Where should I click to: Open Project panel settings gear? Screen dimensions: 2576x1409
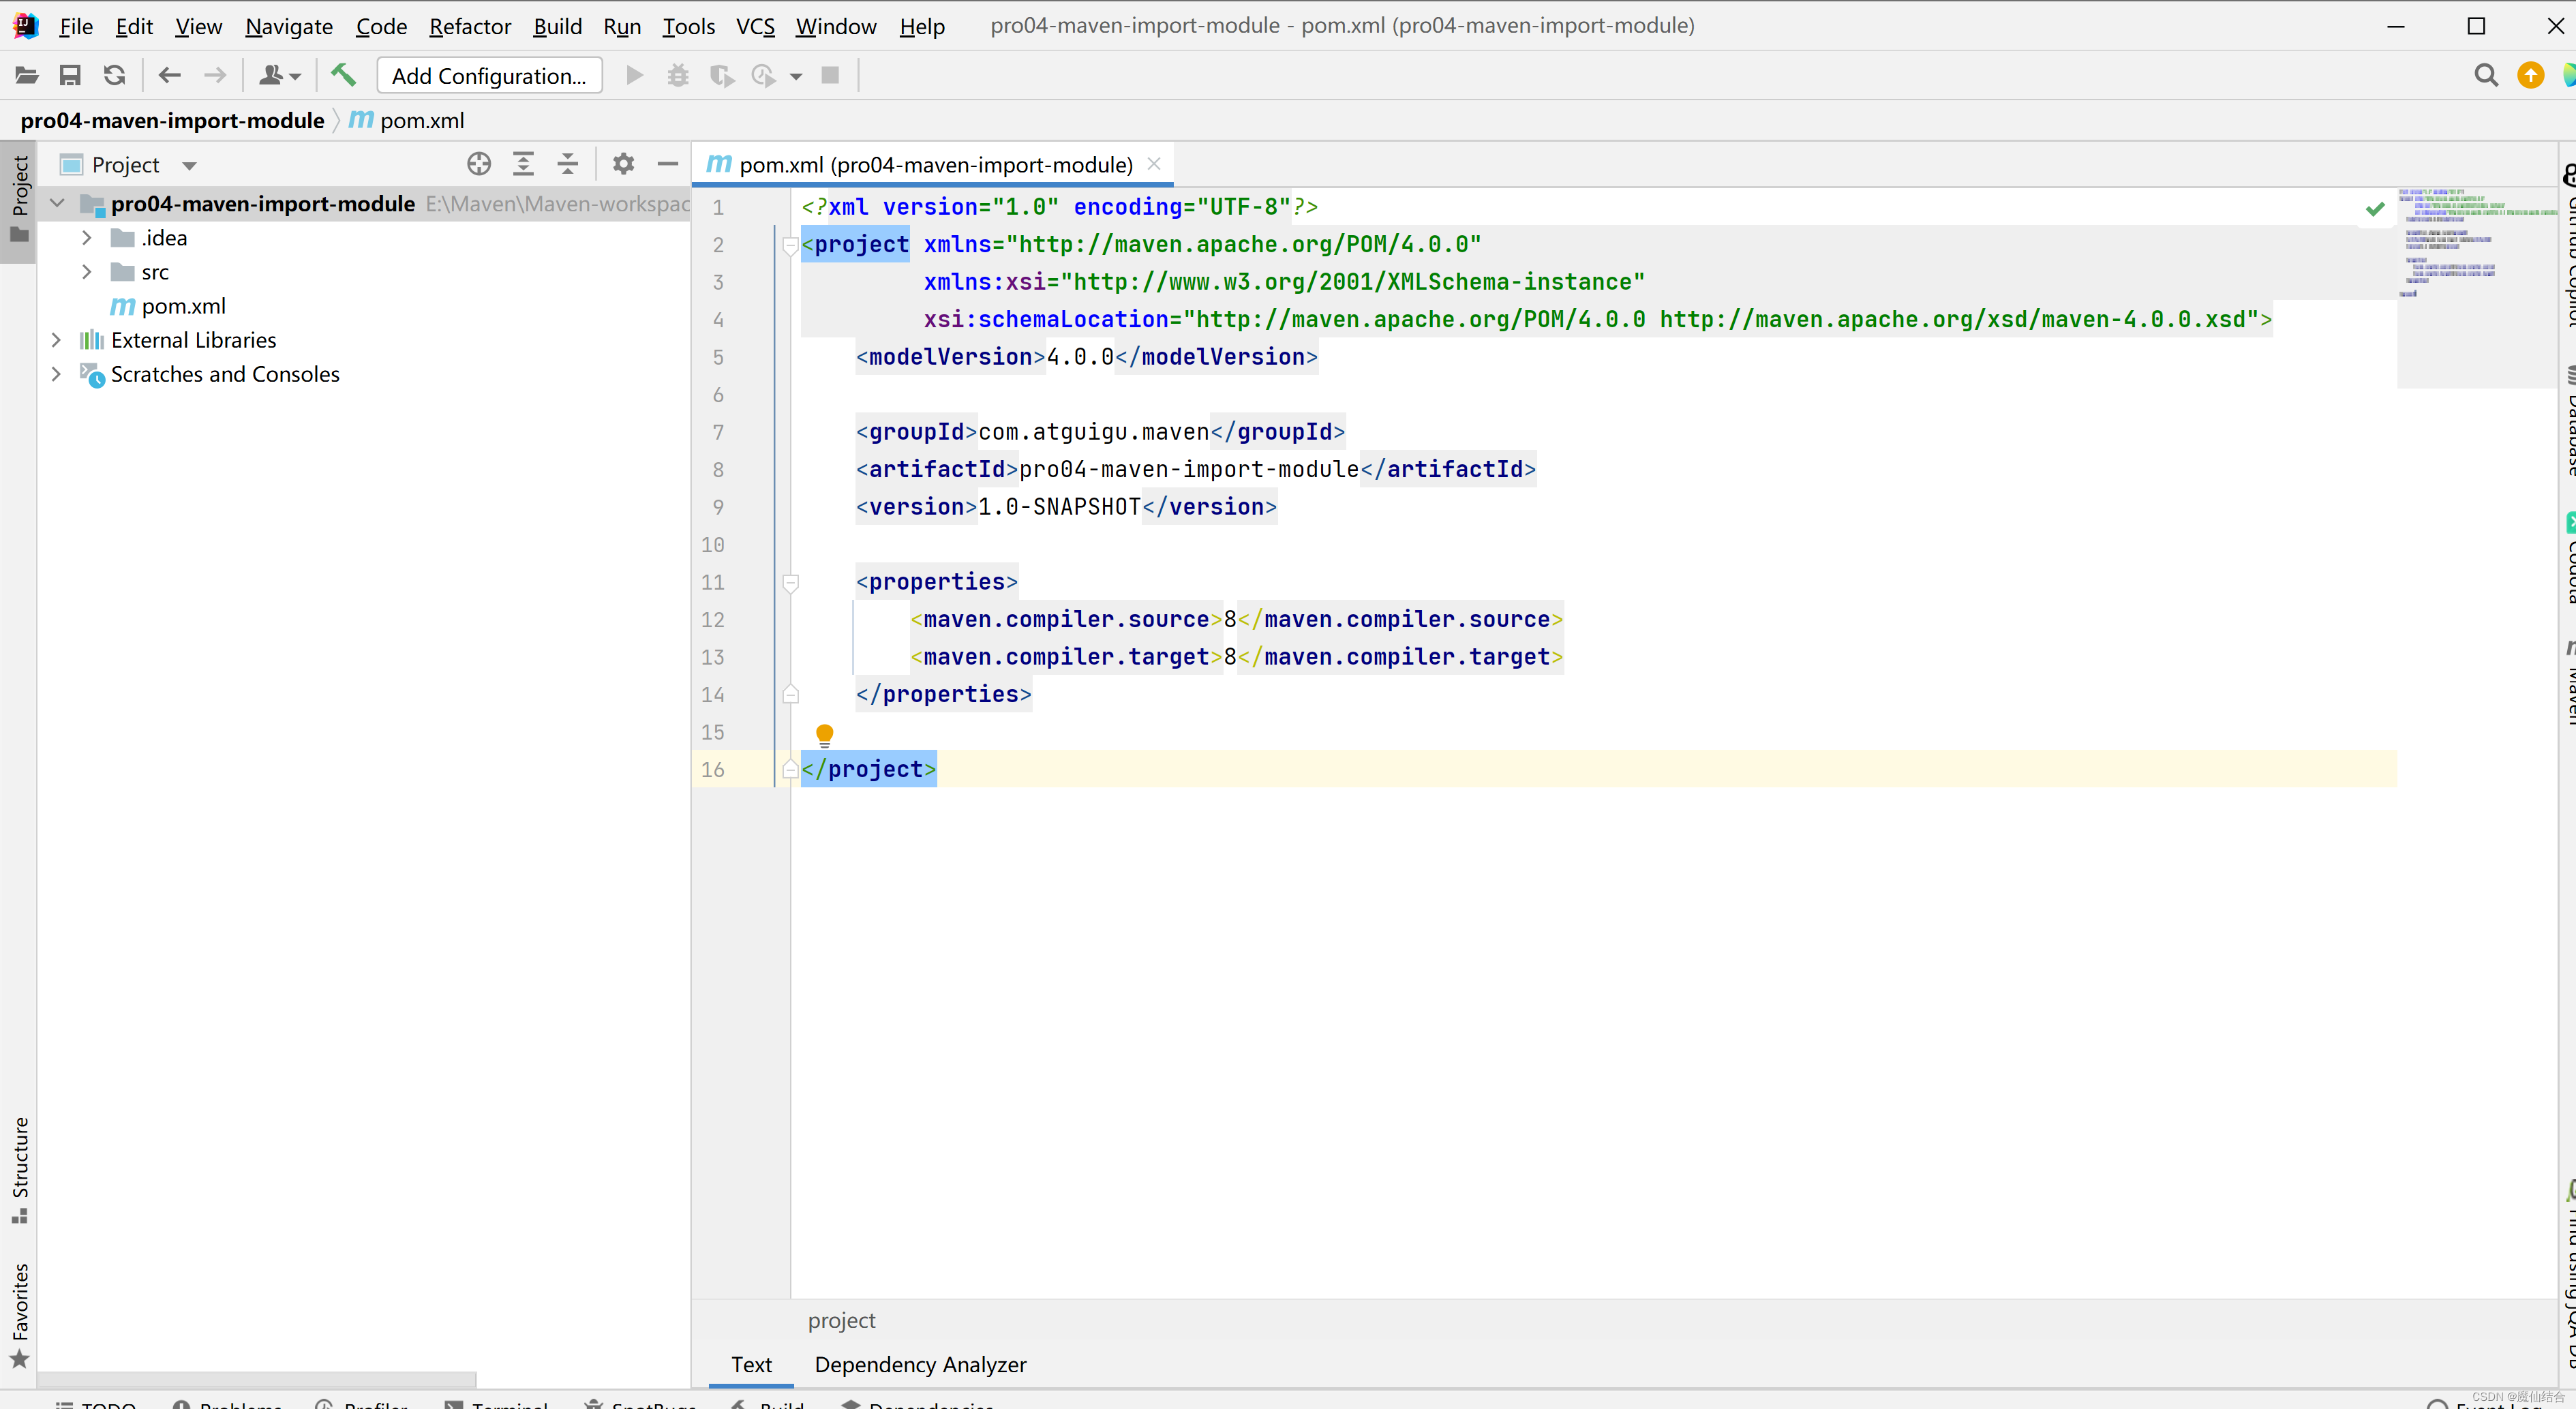pos(624,164)
